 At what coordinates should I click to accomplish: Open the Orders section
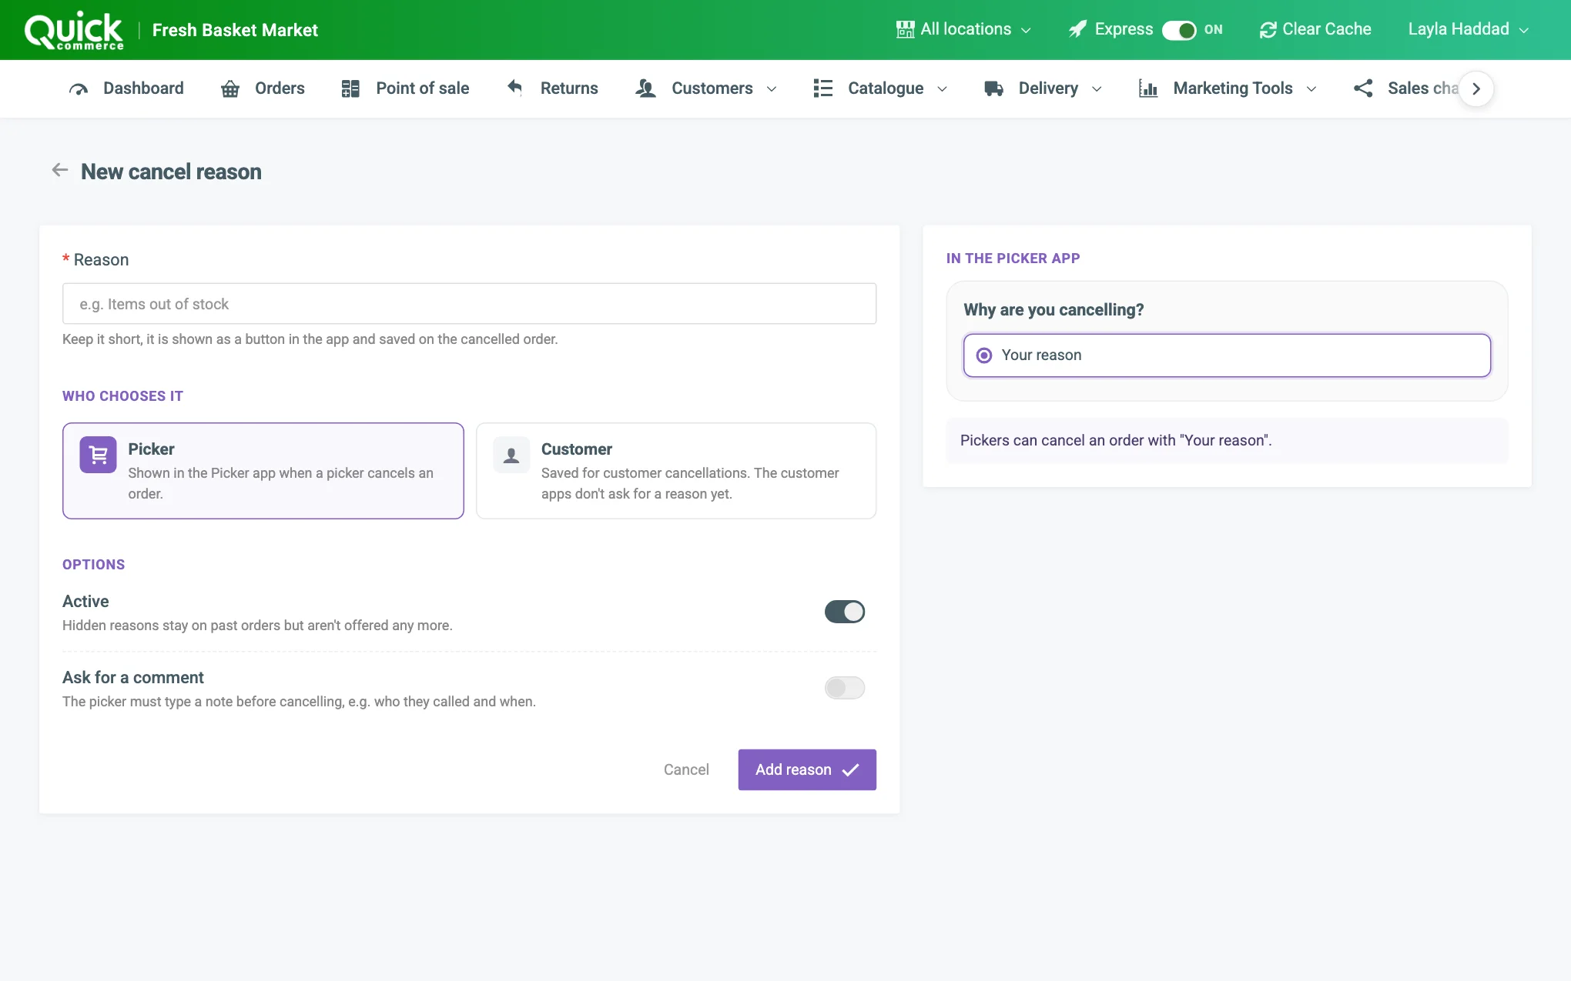pyautogui.click(x=263, y=88)
